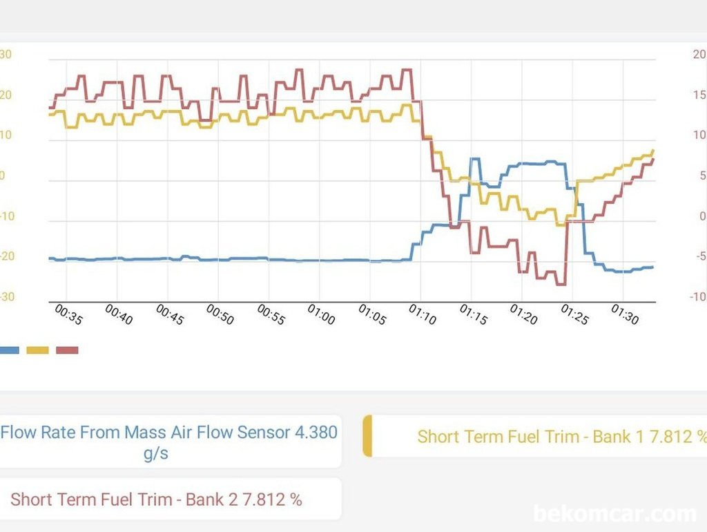Toggle the red legend series swatch
This screenshot has height=532, width=707.
66,350
